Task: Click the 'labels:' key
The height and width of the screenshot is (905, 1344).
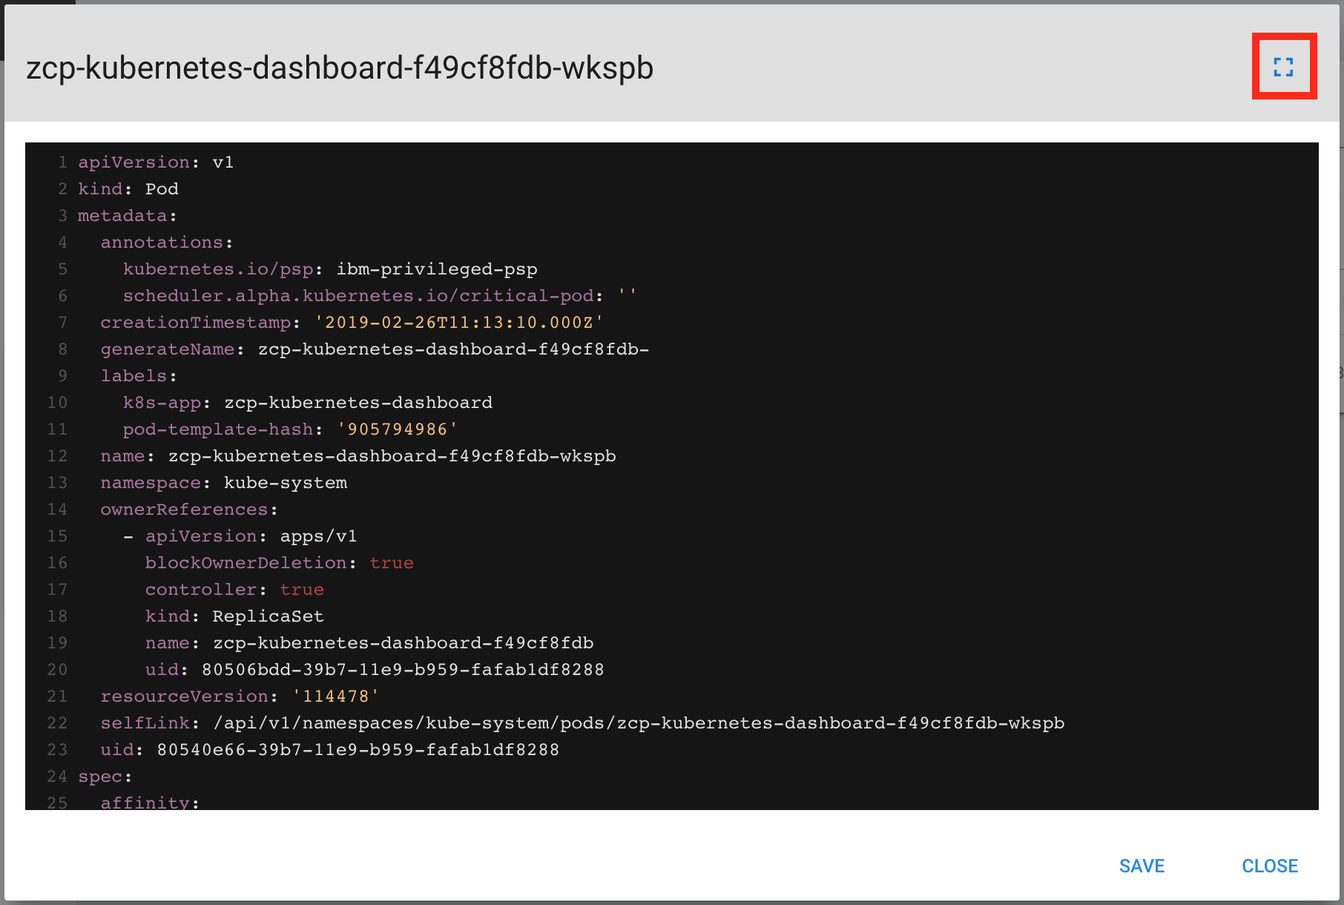Action: coord(139,375)
